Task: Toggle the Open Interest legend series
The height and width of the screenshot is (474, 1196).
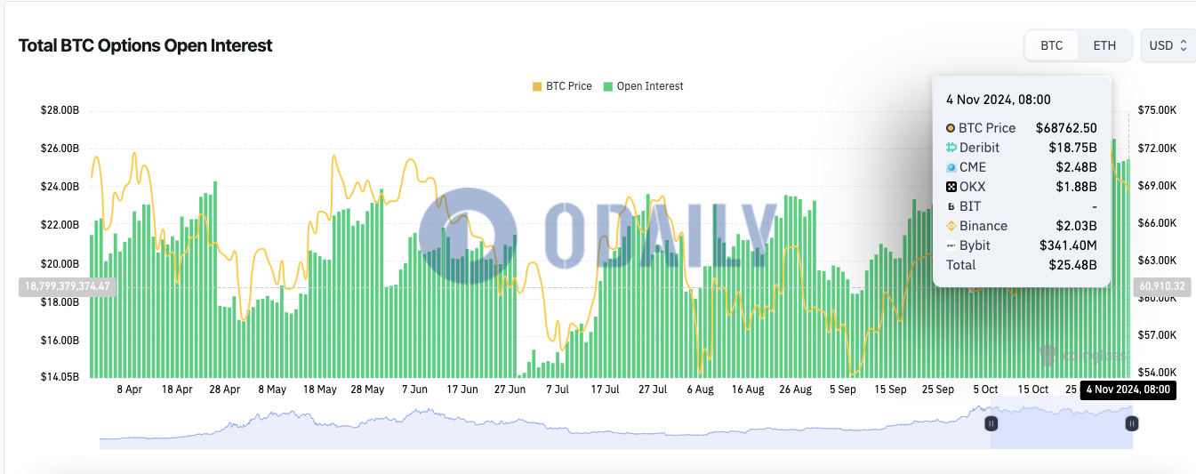Action: click(x=644, y=86)
